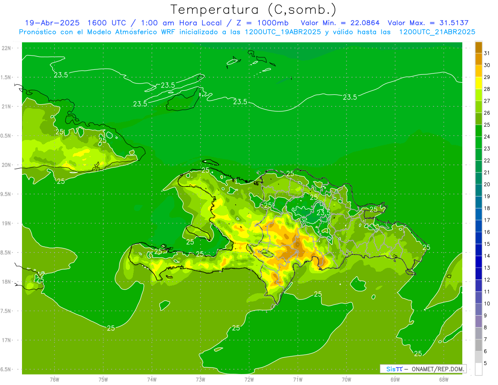Pick the blue swatch between legend 15 and 16
This screenshot has height=385, width=498.
(x=478, y=238)
